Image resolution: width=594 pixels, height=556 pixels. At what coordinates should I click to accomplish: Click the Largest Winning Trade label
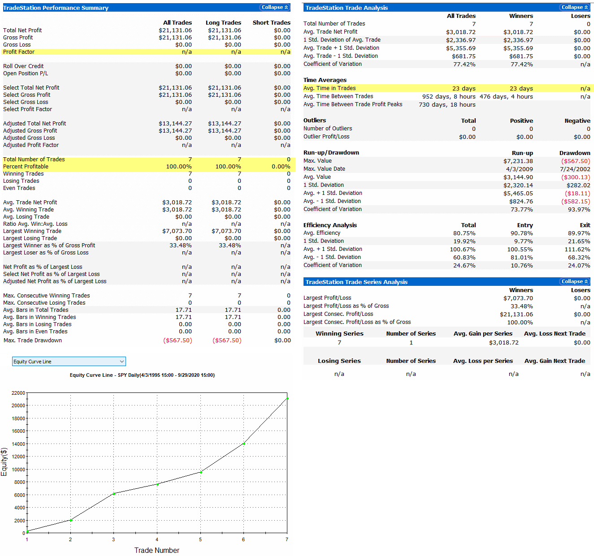32,231
